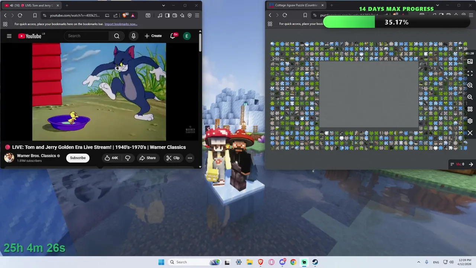Open the Warner Bros. Classics channel name
The image size is (476, 268).
[36, 156]
